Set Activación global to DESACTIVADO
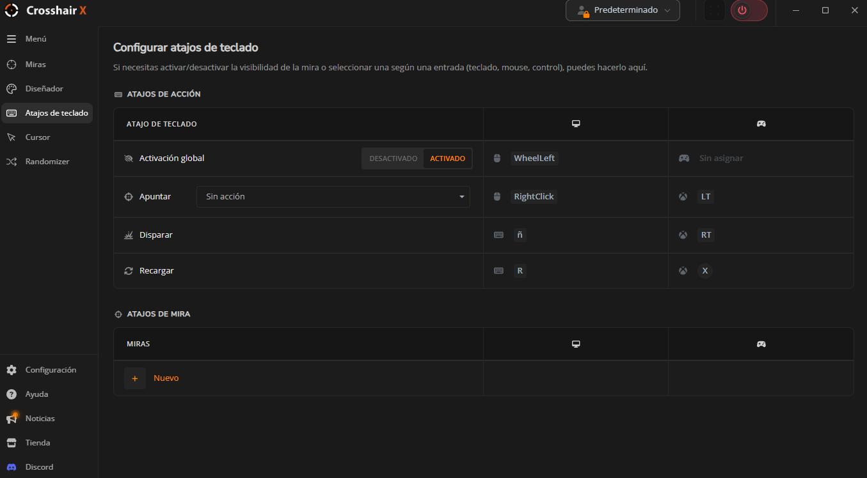 pos(393,158)
